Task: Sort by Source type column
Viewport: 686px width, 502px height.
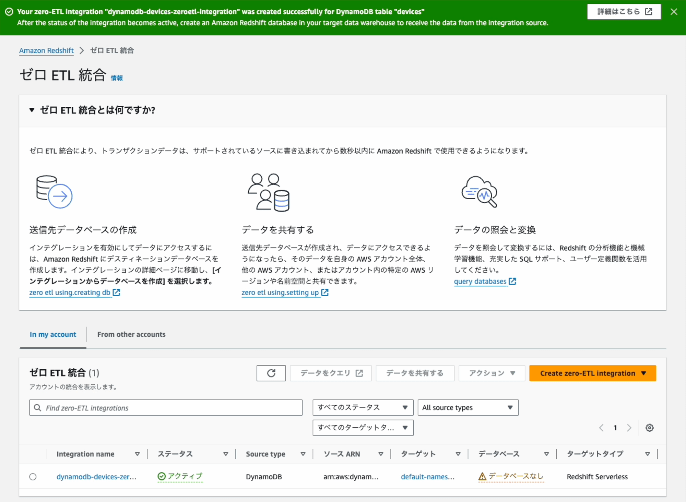Action: (x=303, y=454)
